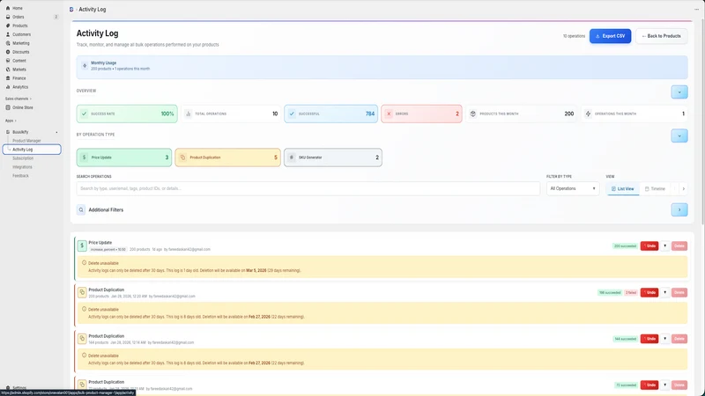Open Products in the sidebar
705x396 pixels.
(19, 26)
